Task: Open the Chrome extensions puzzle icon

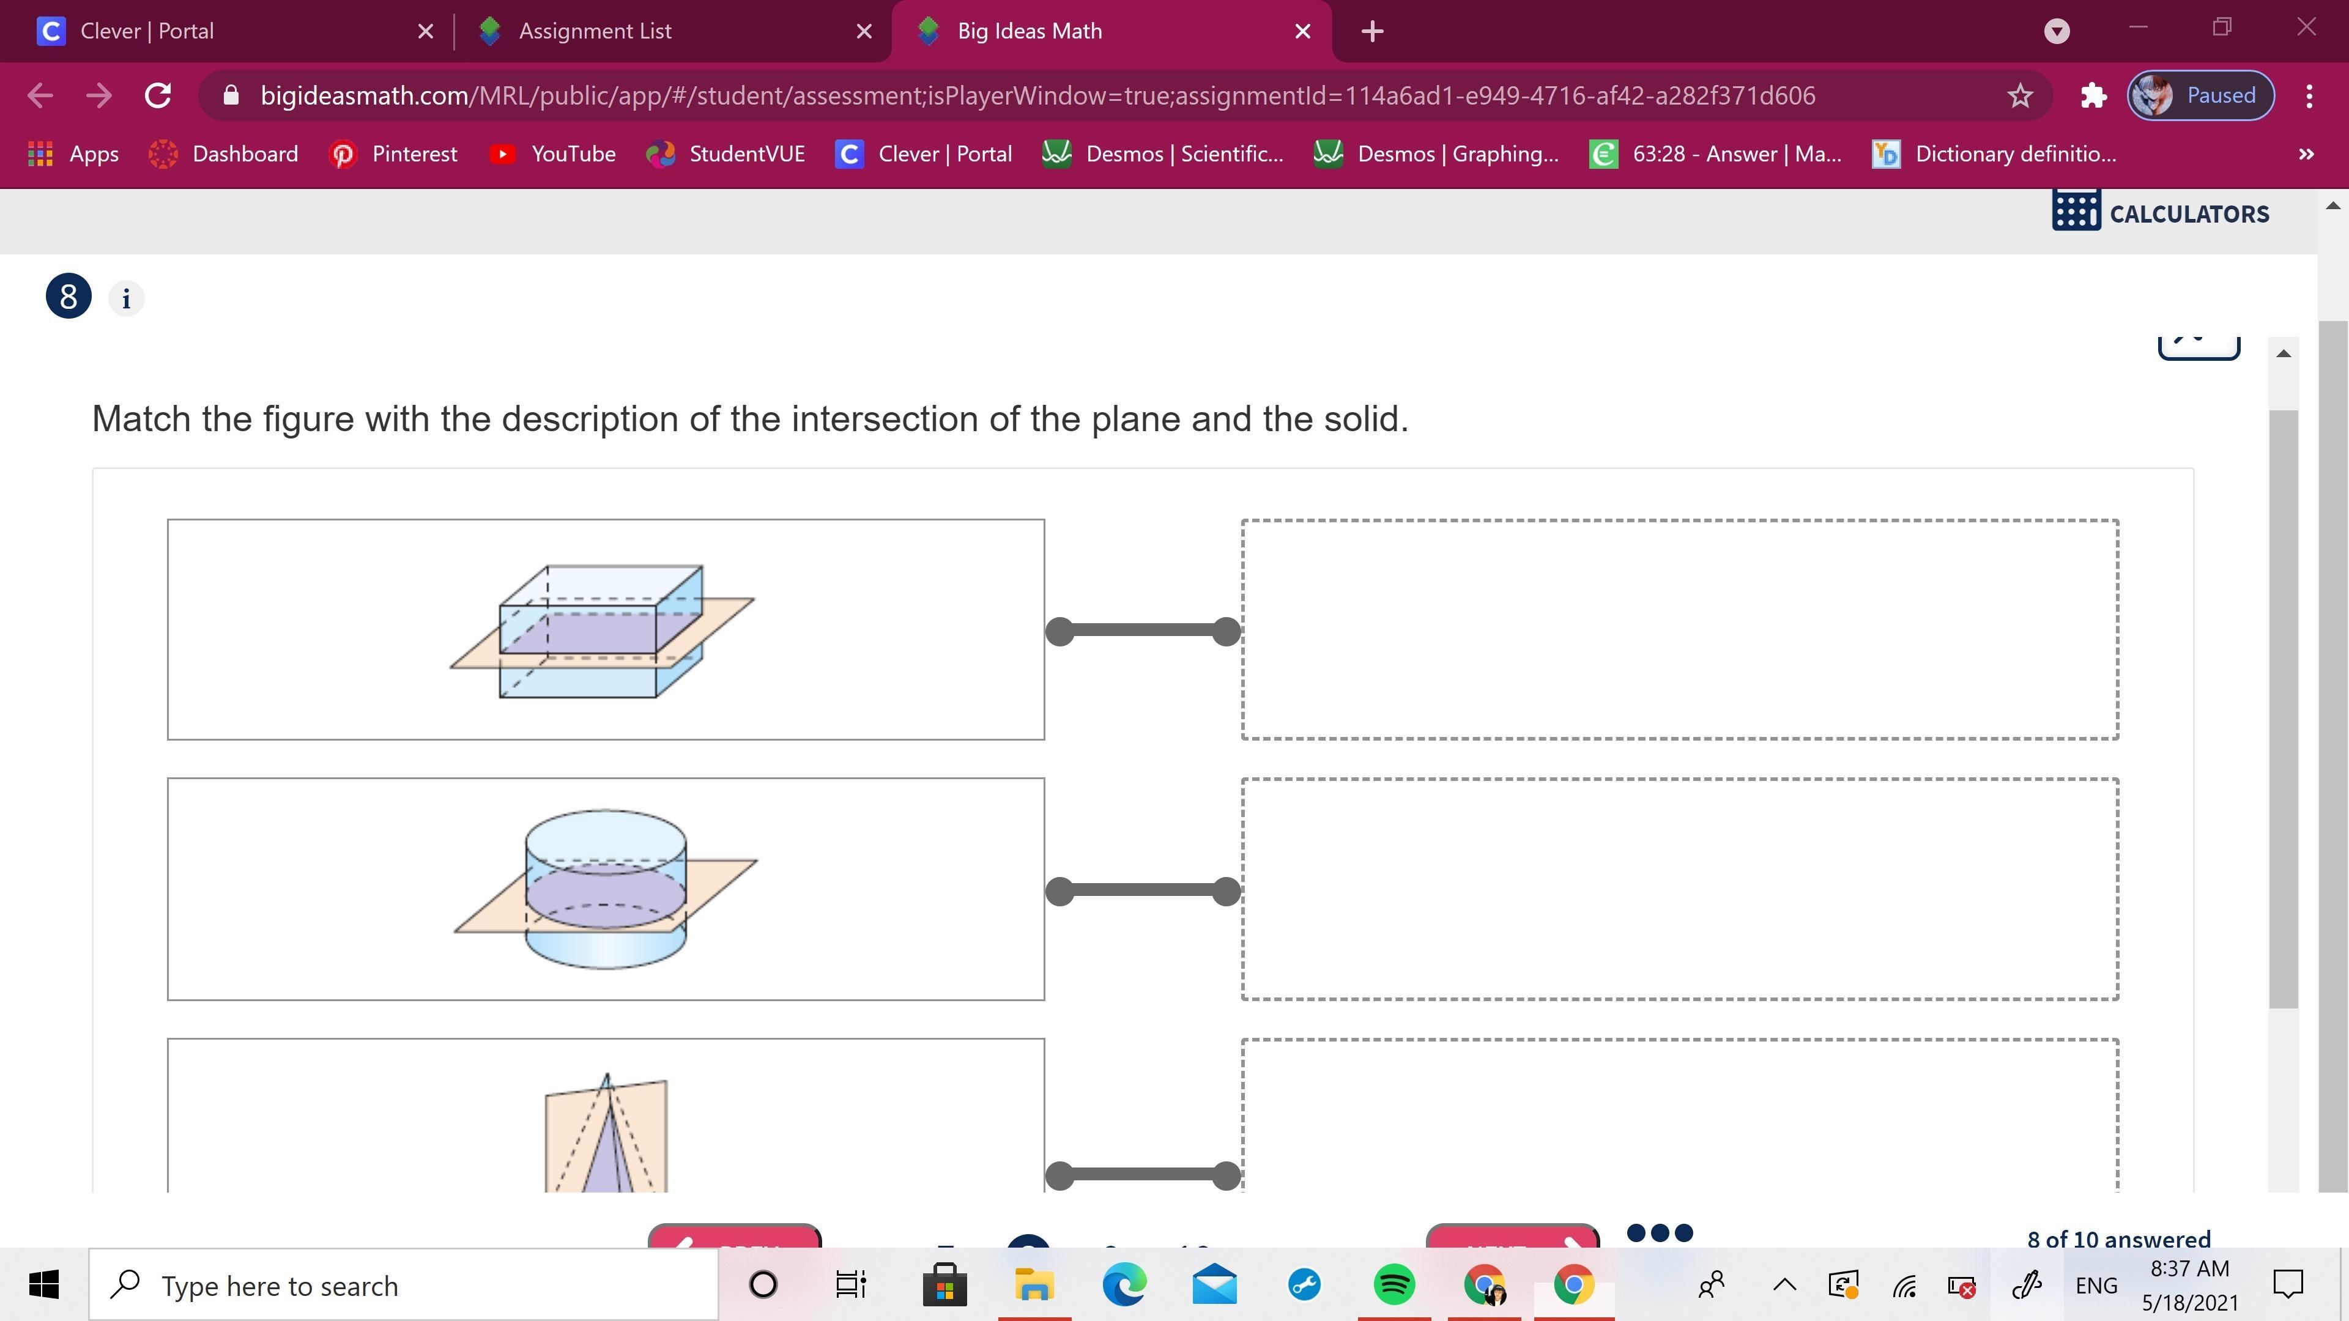Action: (2093, 95)
